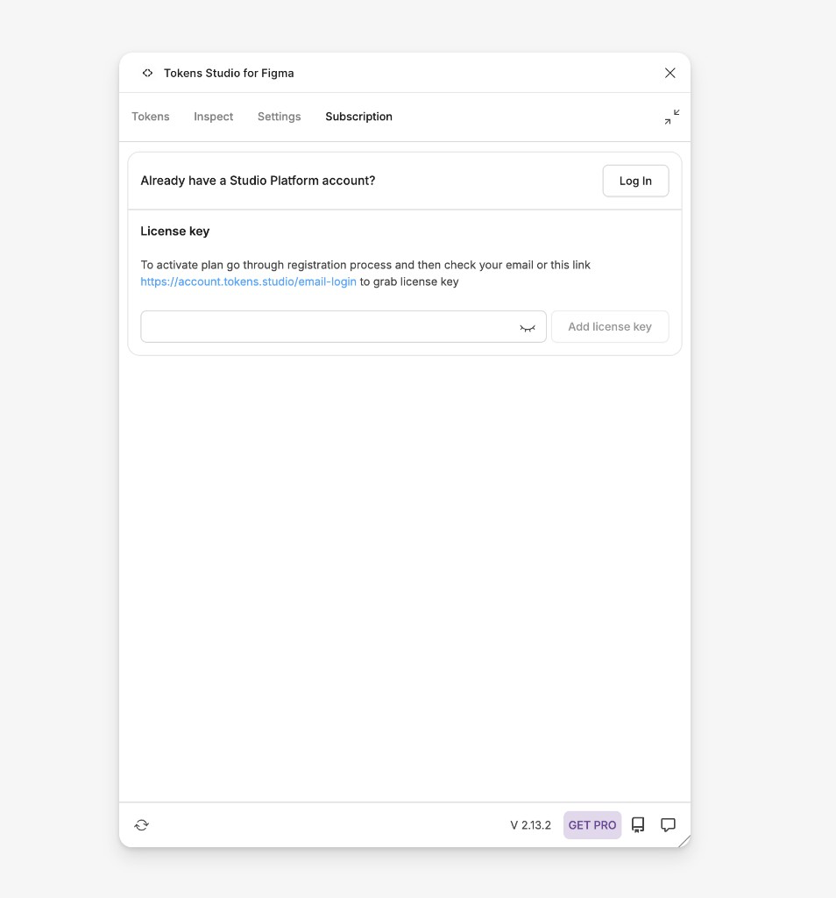Click the Log In button

click(635, 181)
